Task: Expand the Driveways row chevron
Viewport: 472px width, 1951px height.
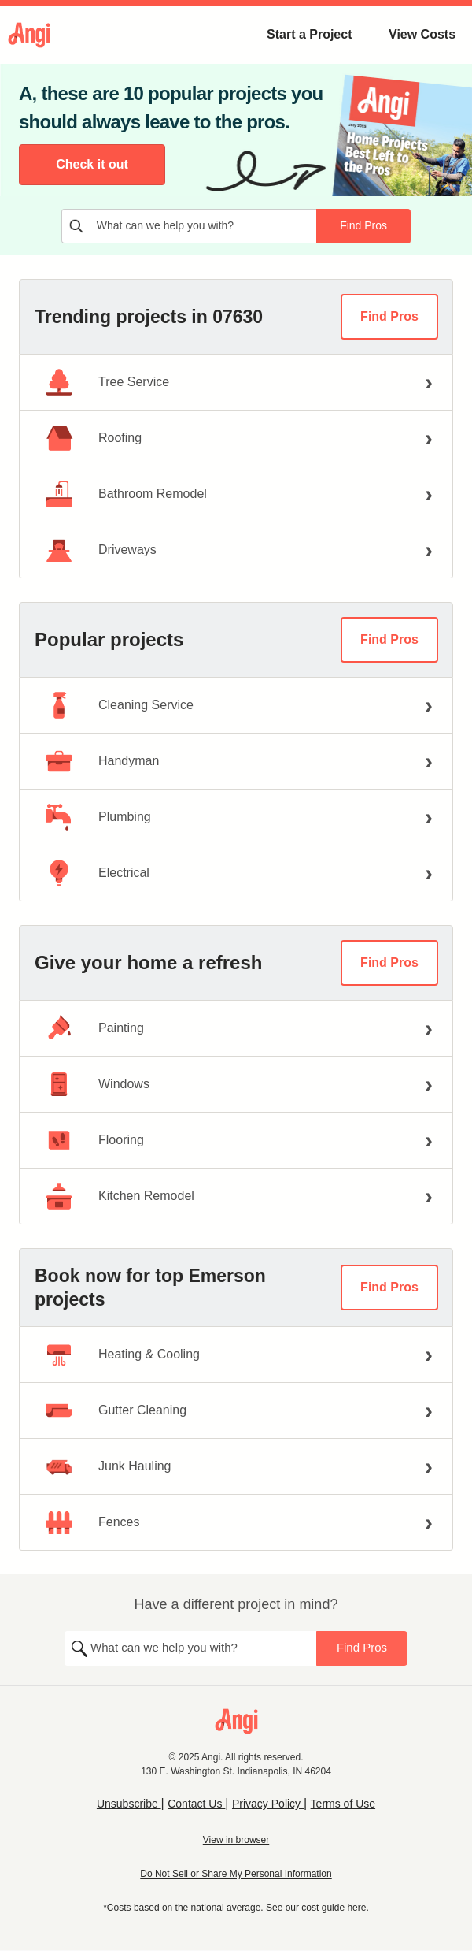Action: (x=429, y=551)
